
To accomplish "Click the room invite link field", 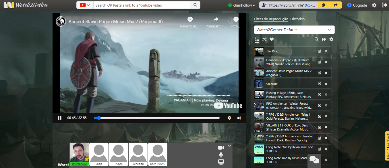I will point(289,5).
